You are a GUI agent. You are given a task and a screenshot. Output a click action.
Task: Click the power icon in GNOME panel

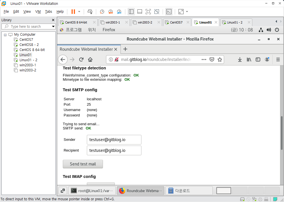tap(277, 30)
